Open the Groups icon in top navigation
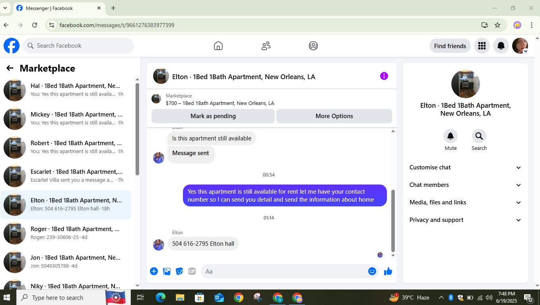 click(x=313, y=46)
